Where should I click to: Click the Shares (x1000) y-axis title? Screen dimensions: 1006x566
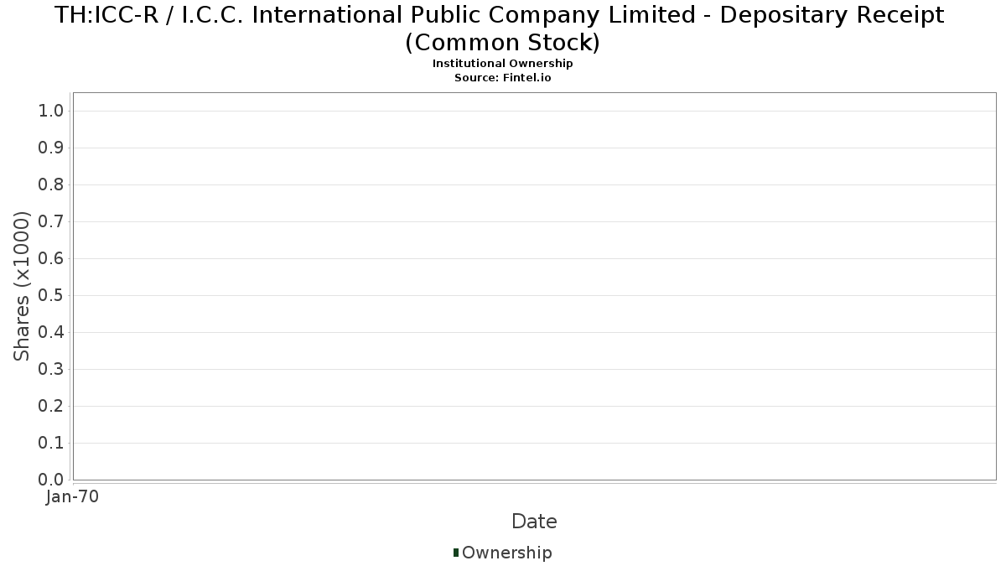tap(23, 286)
